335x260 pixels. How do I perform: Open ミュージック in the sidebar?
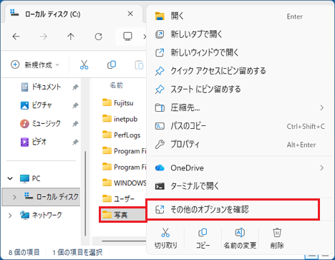click(x=41, y=123)
